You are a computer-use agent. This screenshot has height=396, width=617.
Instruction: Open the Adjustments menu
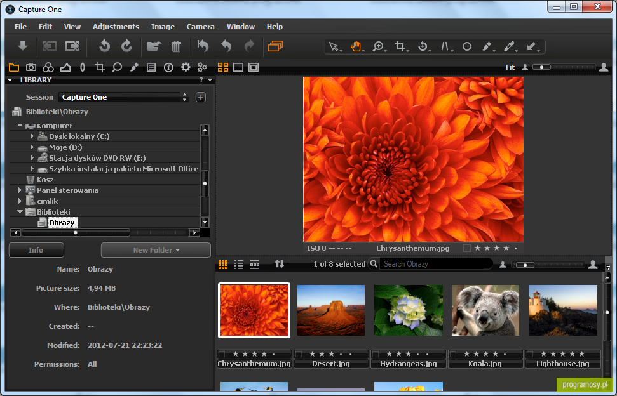tap(116, 27)
